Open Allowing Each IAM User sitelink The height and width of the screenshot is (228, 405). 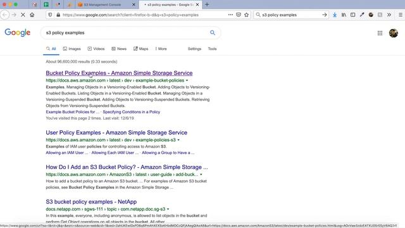[115, 153]
